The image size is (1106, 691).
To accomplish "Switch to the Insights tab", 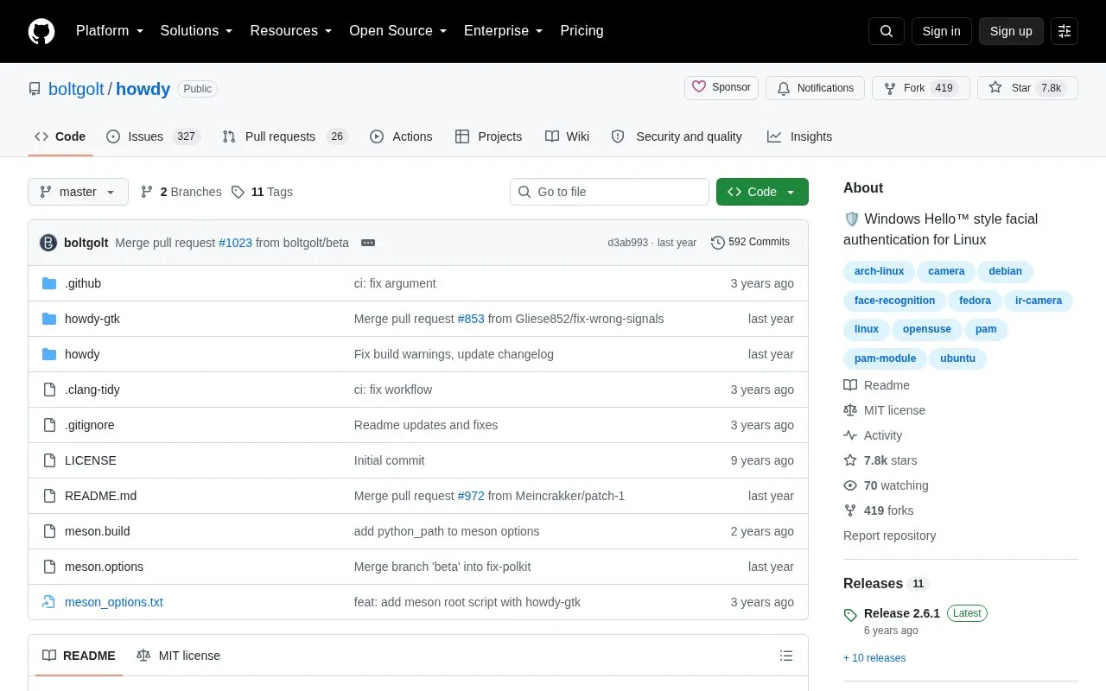I will [x=799, y=136].
